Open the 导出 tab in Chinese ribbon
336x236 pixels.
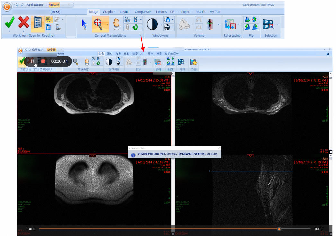pyautogui.click(x=151, y=54)
